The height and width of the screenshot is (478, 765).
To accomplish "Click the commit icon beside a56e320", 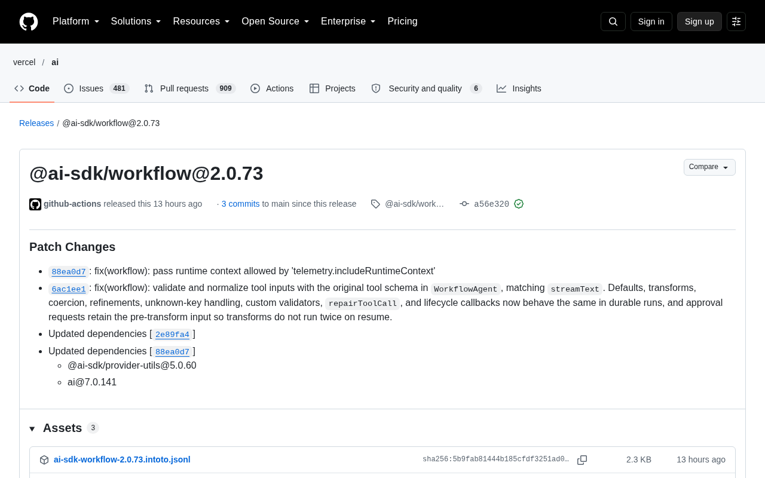I will pyautogui.click(x=464, y=204).
